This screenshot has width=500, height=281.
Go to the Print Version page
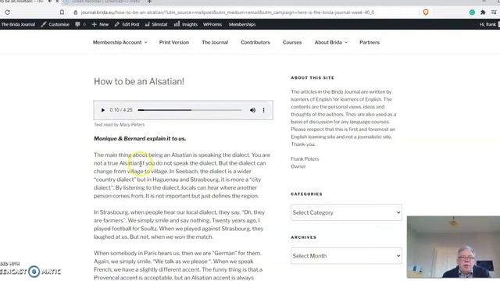tap(174, 42)
